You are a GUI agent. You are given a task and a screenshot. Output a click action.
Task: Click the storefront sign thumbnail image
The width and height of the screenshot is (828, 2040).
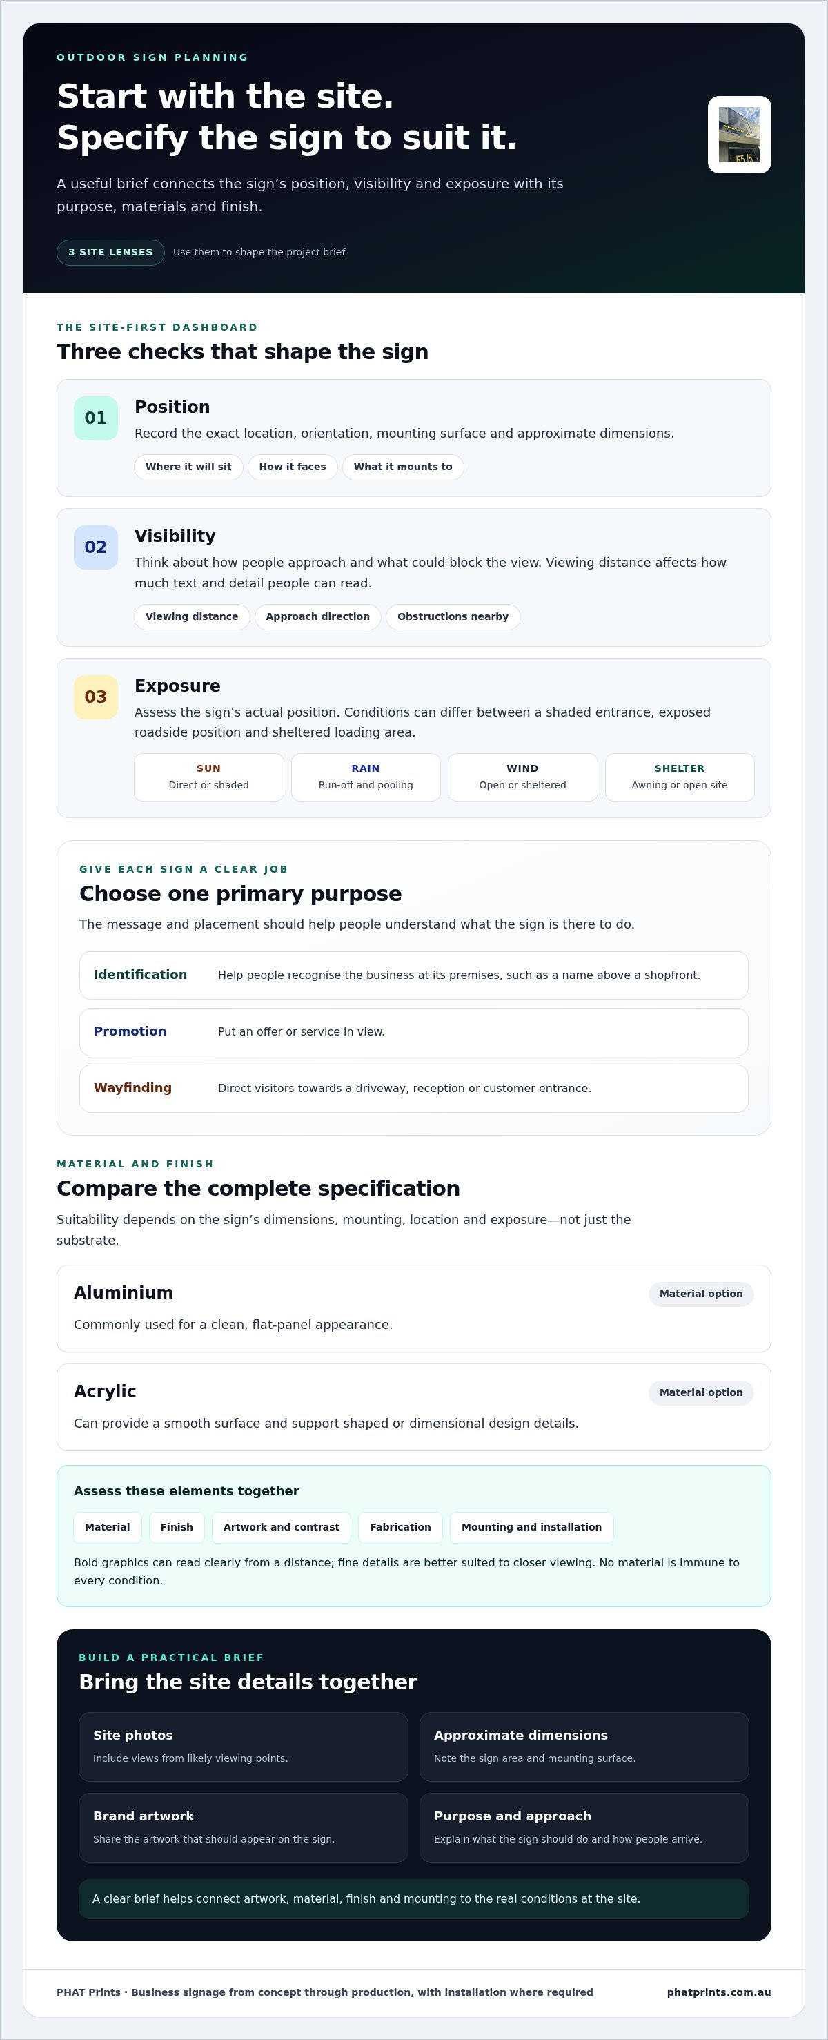click(740, 135)
